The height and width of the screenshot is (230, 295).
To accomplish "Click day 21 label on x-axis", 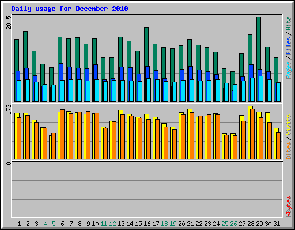I will point(190,224).
